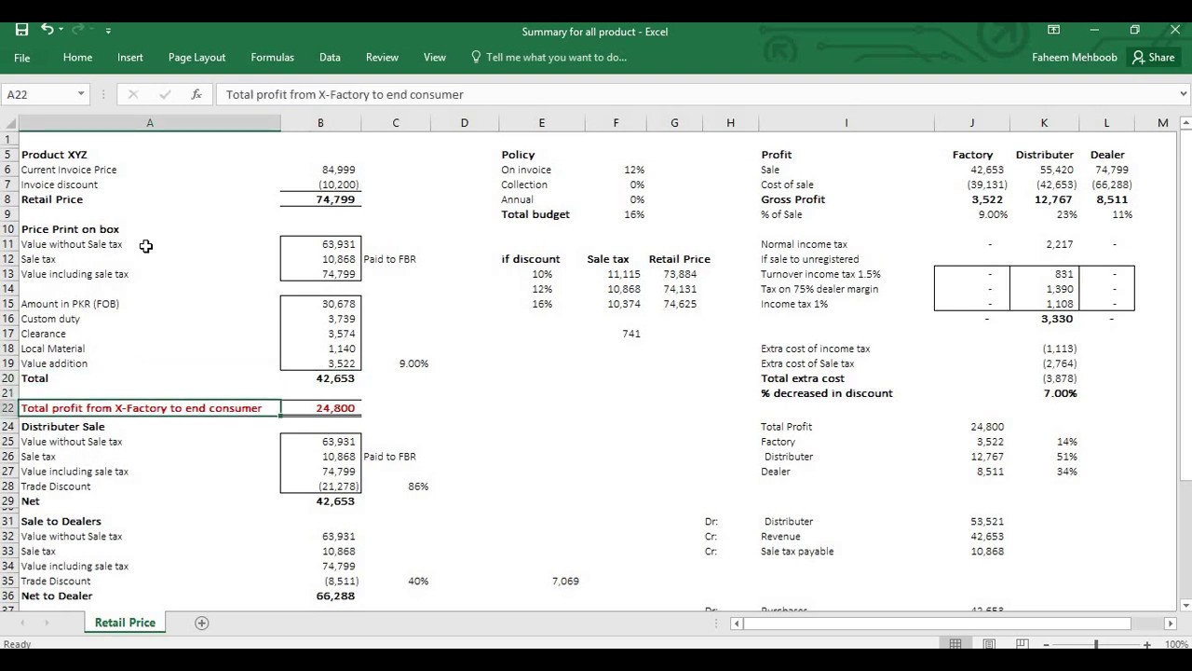The image size is (1192, 671).
Task: Click horizontal scrollbar left arrow
Action: pyautogui.click(x=737, y=623)
